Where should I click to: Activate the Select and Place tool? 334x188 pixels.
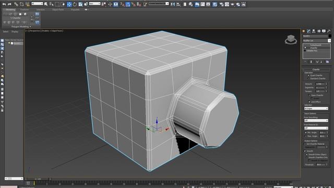click(x=86, y=4)
